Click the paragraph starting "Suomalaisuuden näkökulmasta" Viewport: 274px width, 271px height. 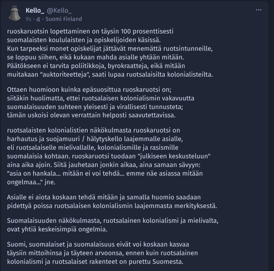click(113, 225)
